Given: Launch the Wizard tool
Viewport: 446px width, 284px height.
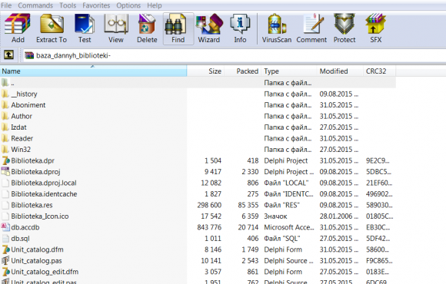Looking at the screenshot, I should (209, 28).
